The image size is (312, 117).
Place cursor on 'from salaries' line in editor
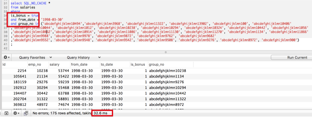coord(23,7)
